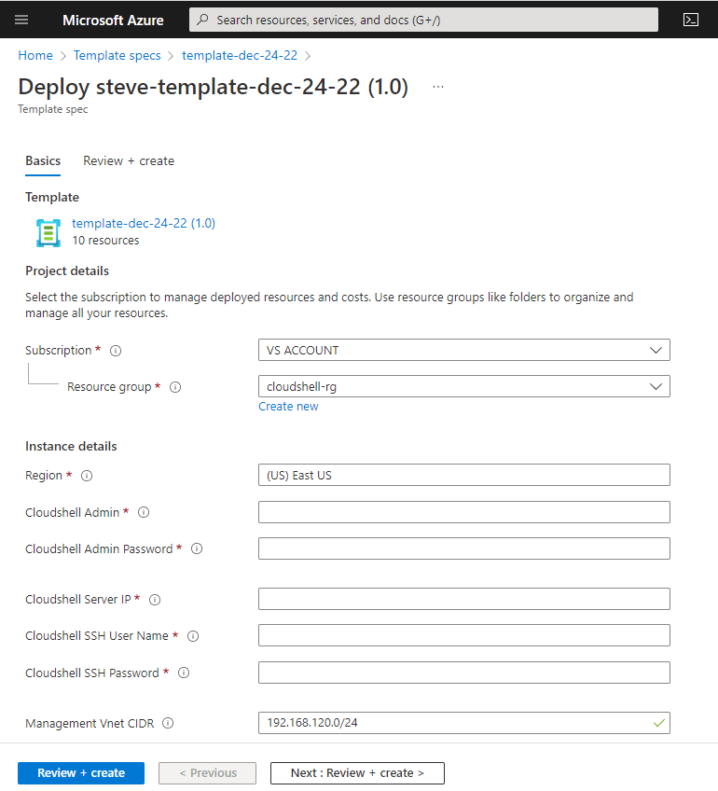The width and height of the screenshot is (718, 791).
Task: Expand the Resource group dropdown
Action: coord(463,386)
